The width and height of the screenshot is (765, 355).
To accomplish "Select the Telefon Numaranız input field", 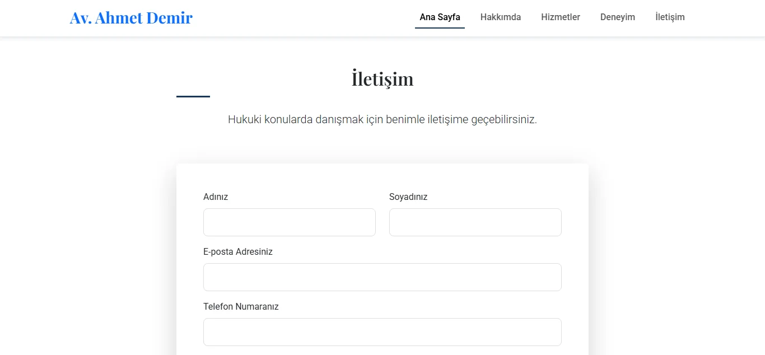I will 382,331.
